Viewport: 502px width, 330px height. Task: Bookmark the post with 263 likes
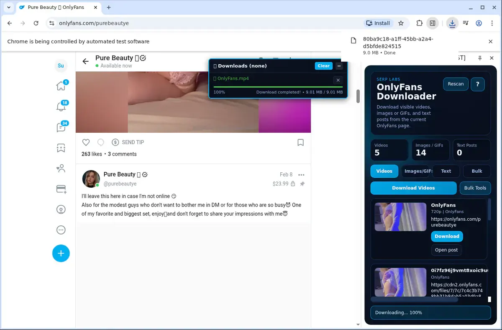300,143
